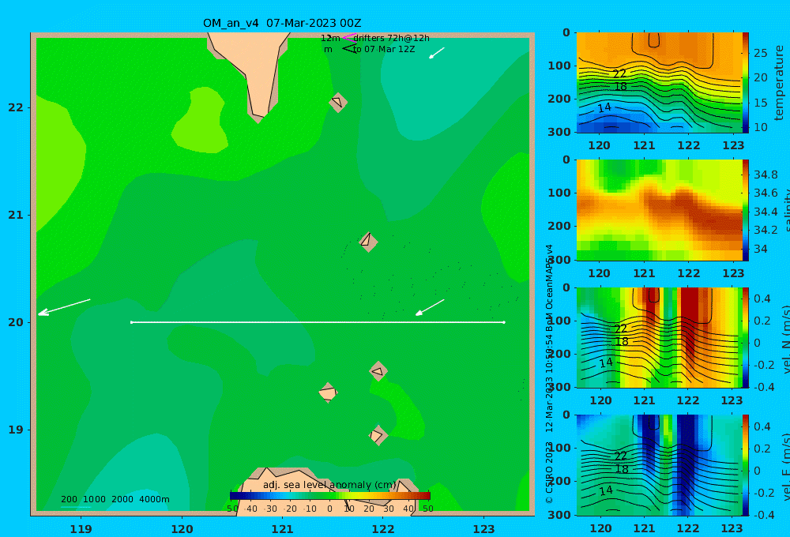Click the 'adj. sea level anomaly (cm)' label
This screenshot has width=790, height=537.
coord(329,485)
